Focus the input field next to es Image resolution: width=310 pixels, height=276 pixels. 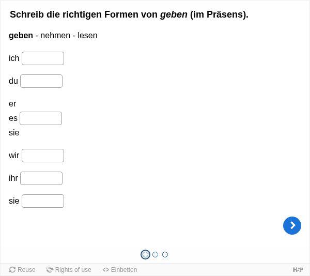pos(41,118)
